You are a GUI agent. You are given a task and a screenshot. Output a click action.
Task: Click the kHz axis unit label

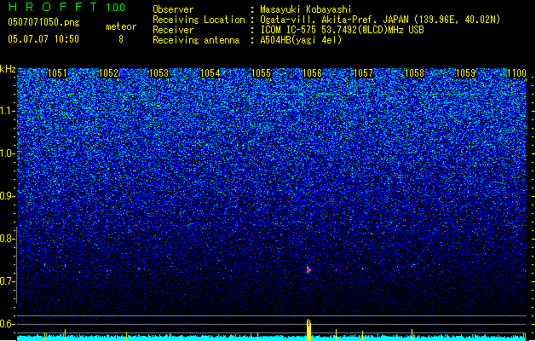(x=8, y=69)
